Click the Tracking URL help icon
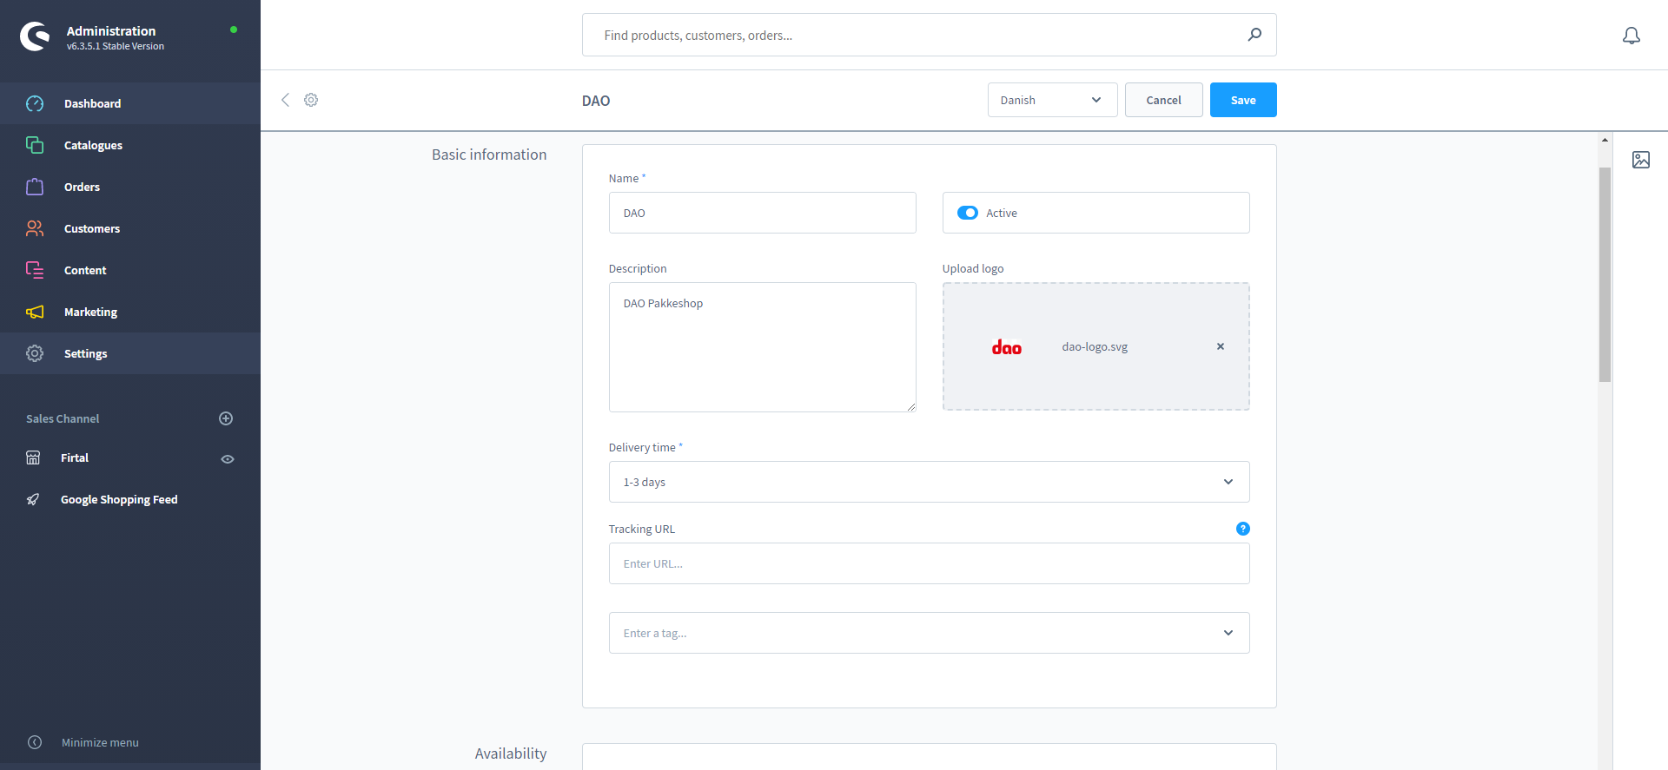The height and width of the screenshot is (770, 1668). click(1243, 529)
